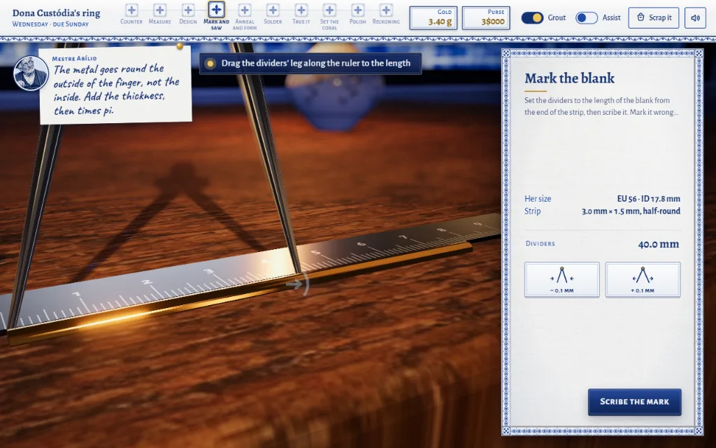Select the Measure step icon

pyautogui.click(x=160, y=10)
